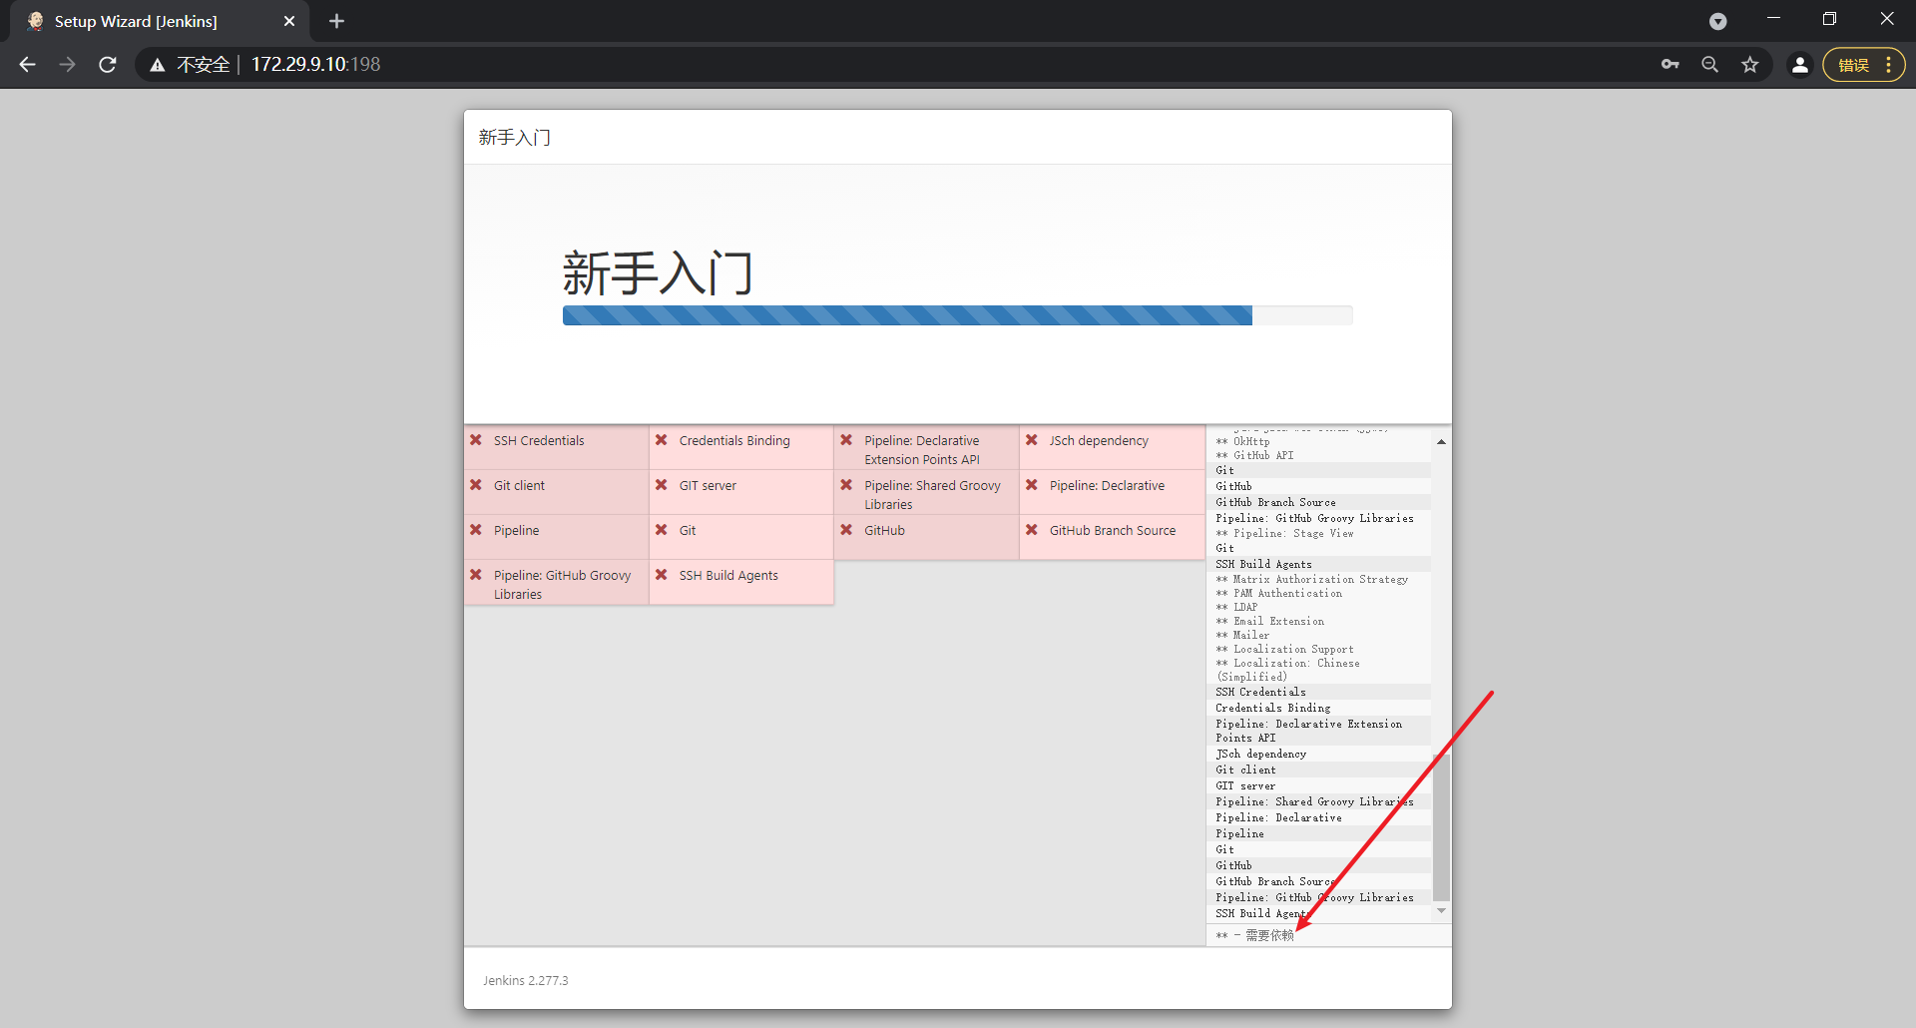Bookmark this page with the star icon

(1749, 65)
